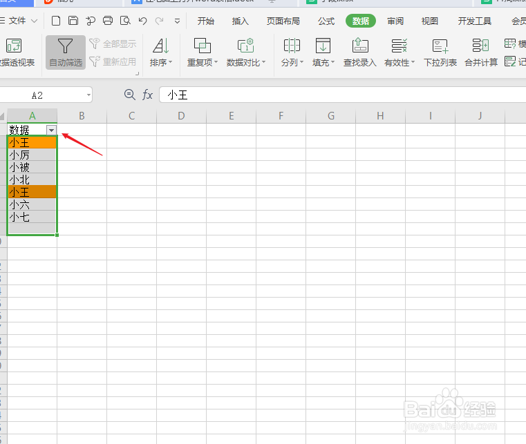Select cell 小被
Image resolution: width=526 pixels, height=444 pixels.
pyautogui.click(x=32, y=167)
